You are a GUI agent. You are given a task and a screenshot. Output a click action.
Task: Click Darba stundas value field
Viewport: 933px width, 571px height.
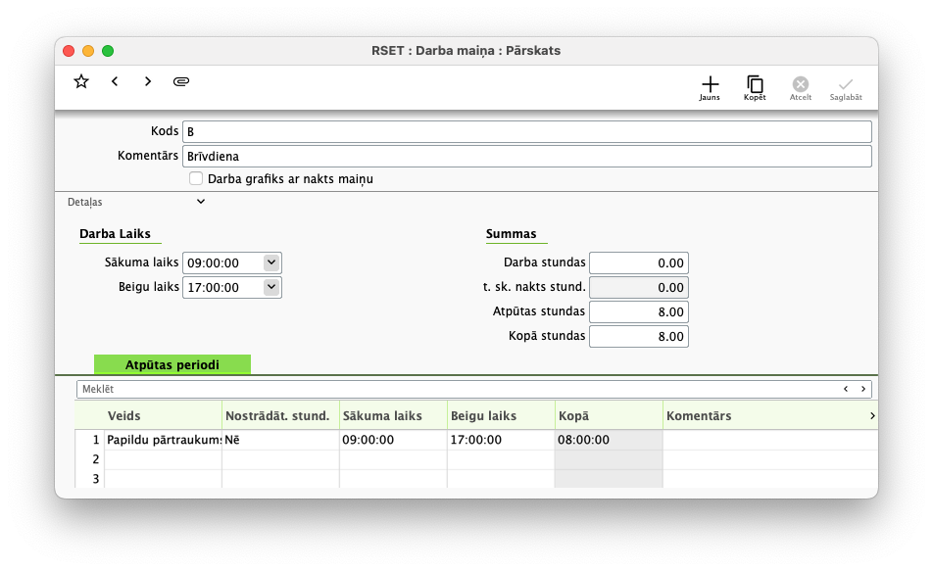coord(638,262)
